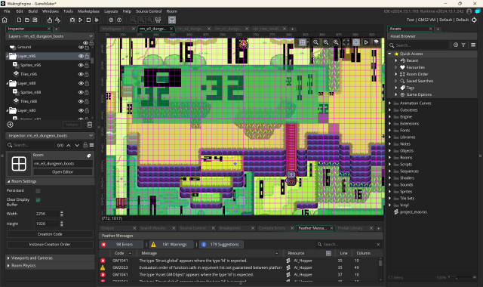Run the game with the play icon
The height and width of the screenshot is (287, 483).
(x=81, y=20)
